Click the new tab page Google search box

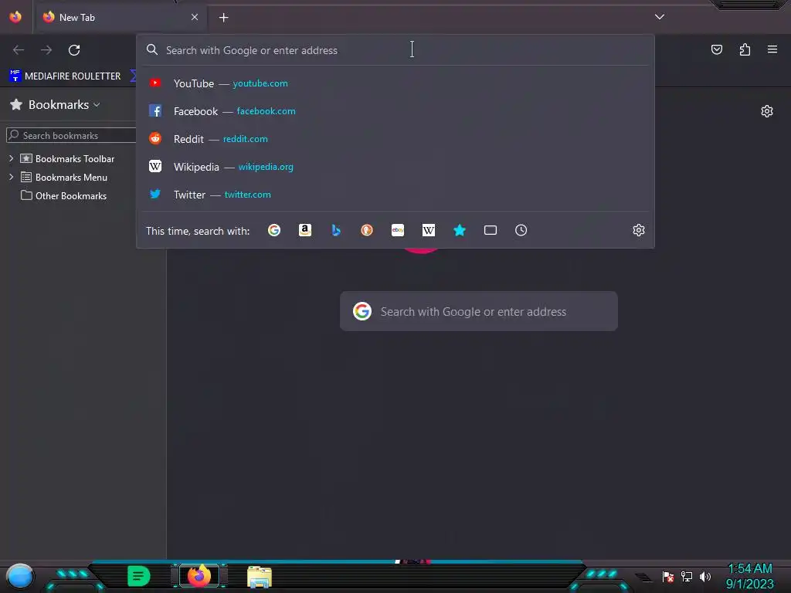coord(478,311)
